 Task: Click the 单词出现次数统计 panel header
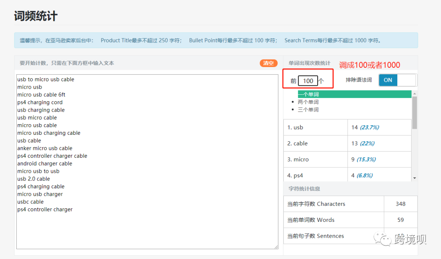(310, 63)
